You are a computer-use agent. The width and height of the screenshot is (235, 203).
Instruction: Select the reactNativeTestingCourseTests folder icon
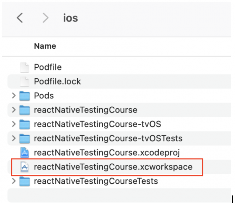pyautogui.click(x=25, y=181)
